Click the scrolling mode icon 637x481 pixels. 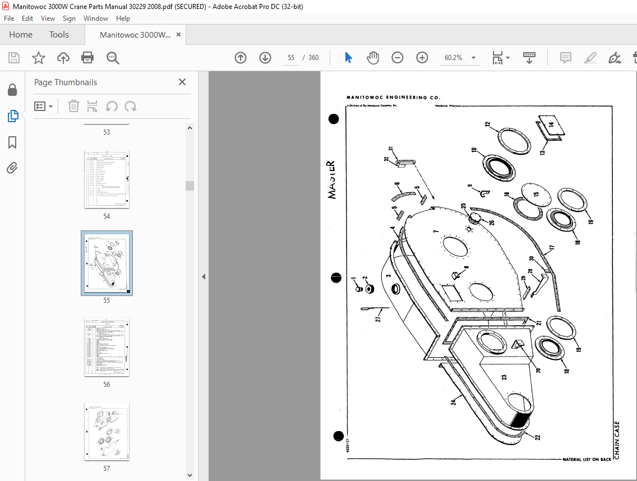(x=529, y=58)
